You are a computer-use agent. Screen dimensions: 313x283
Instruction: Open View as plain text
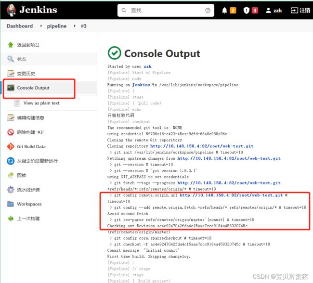point(41,103)
